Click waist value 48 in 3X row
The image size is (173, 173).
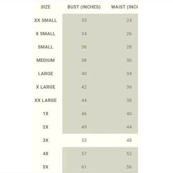pos(129,140)
